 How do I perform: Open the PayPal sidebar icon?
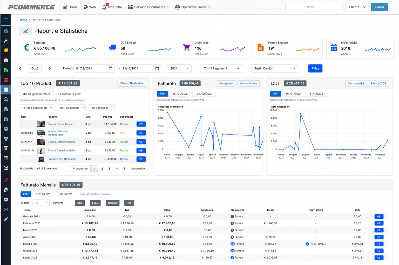[x=6, y=190]
